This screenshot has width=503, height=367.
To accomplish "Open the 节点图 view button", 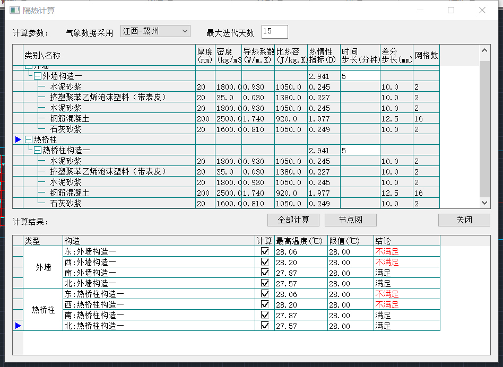I will point(350,220).
